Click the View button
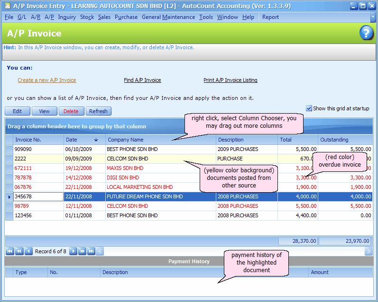The height and width of the screenshot is (302, 378). (x=45, y=111)
